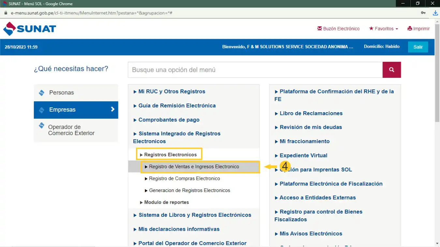Select the Empresas menu tab
This screenshot has width=440, height=247.
tap(76, 110)
